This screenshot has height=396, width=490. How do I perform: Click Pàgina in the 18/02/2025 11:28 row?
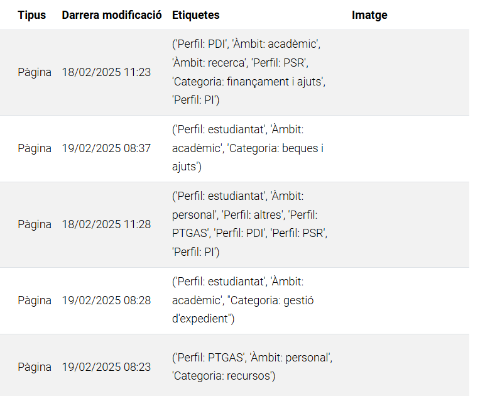pyautogui.click(x=35, y=224)
